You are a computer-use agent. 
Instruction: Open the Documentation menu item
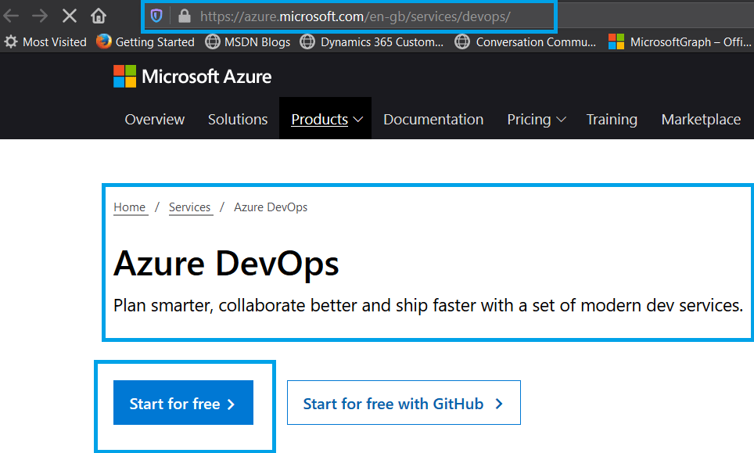pos(433,119)
